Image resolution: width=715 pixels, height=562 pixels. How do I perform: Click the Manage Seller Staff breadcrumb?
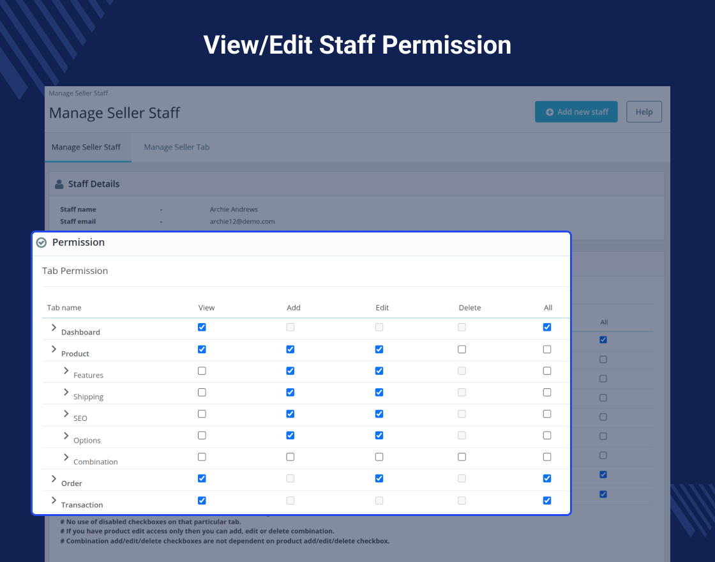(79, 93)
